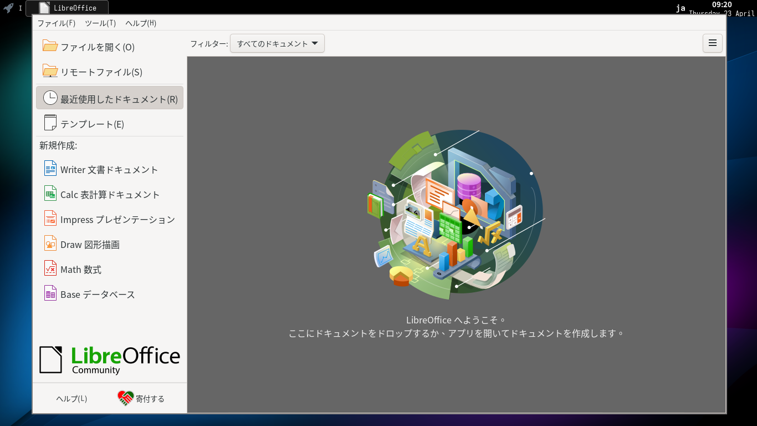Create a new Math 数式
Viewport: 757px width, 426px height.
click(x=110, y=270)
